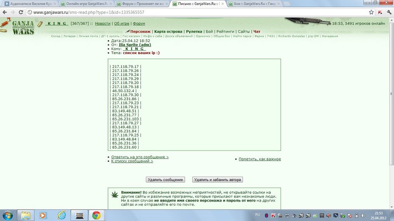Click IP address 46.50.132.4 text
The height and width of the screenshot is (221, 394).
coord(123,91)
